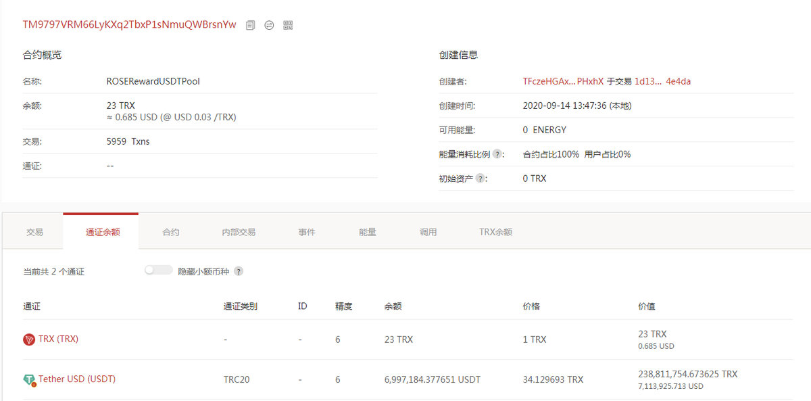Click help icon next to 能量消耗比例

click(497, 154)
